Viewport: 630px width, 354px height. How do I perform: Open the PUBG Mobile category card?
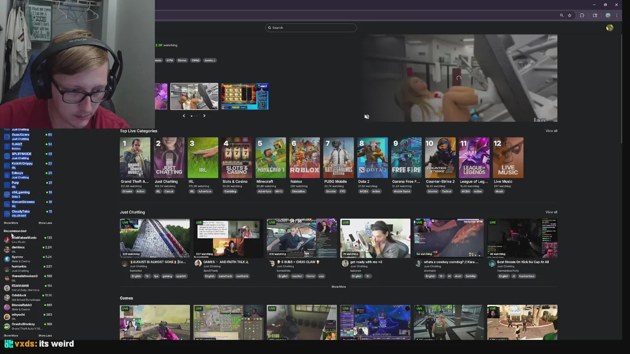click(x=339, y=158)
